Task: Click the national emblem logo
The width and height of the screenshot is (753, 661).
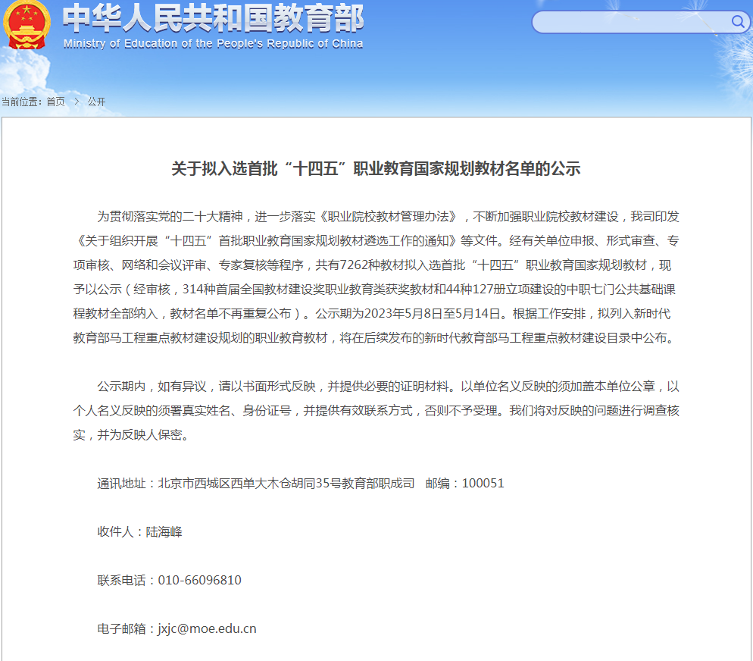Action: click(27, 24)
